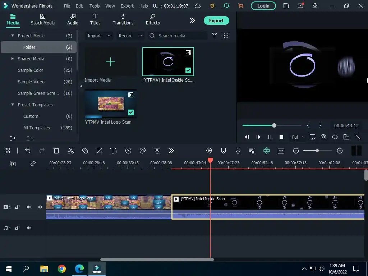Toggle video track 1 visibility eye

(40, 207)
